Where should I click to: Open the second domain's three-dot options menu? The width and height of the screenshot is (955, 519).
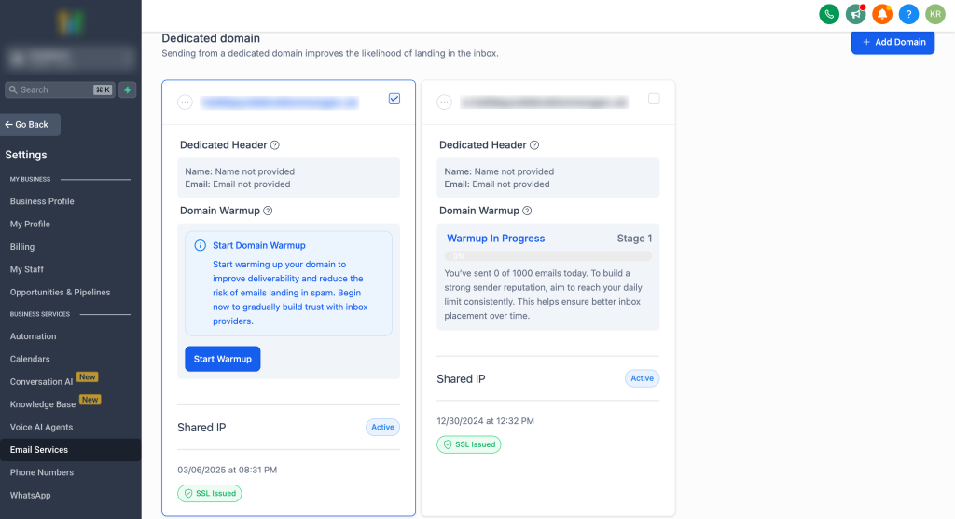445,102
